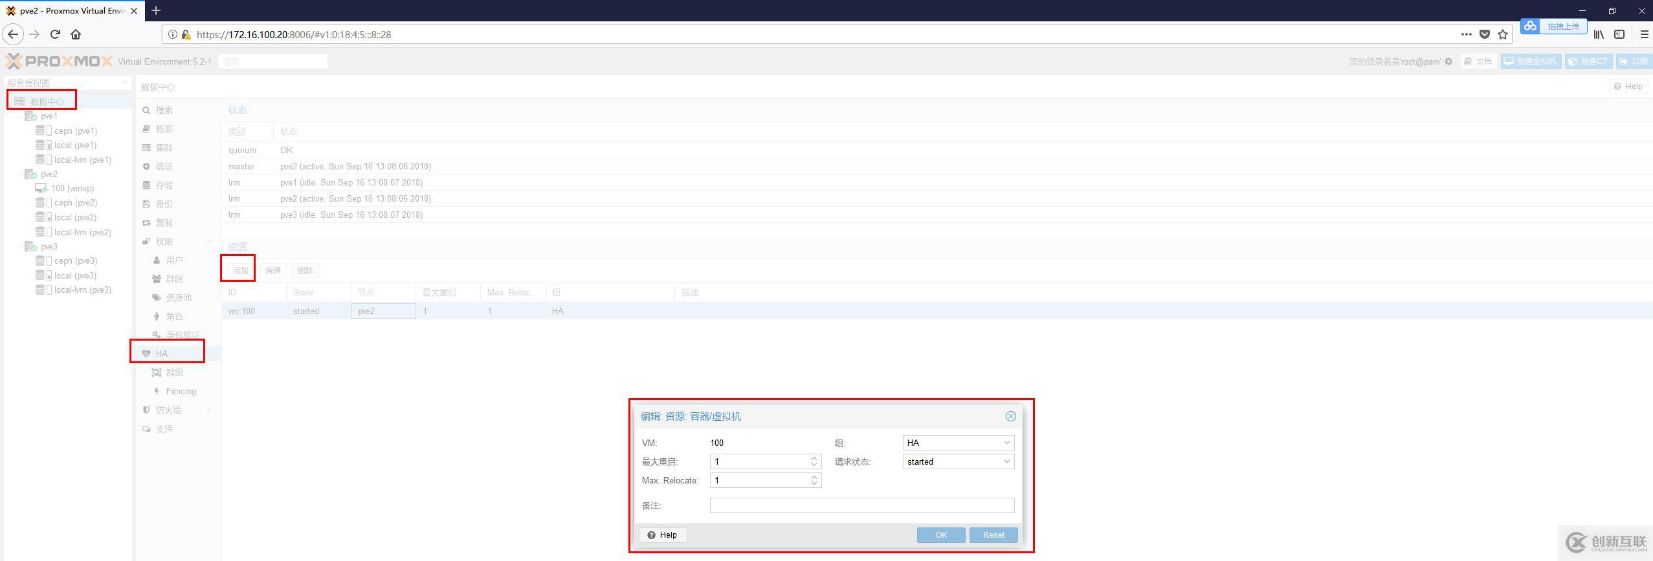Open the Fencing menu item

(x=180, y=391)
